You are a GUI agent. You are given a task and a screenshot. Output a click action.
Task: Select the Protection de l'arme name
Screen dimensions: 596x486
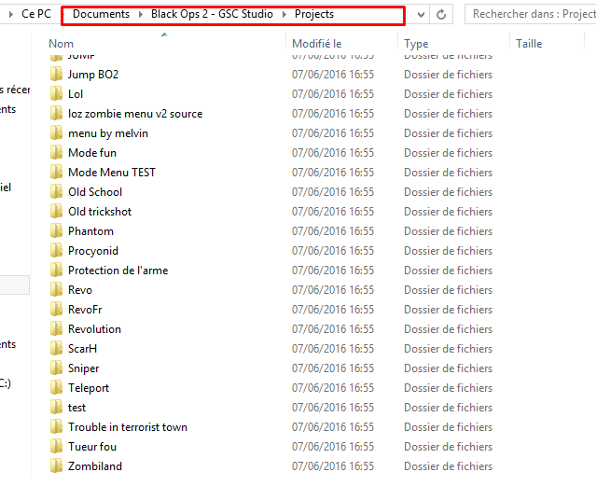[x=118, y=271]
